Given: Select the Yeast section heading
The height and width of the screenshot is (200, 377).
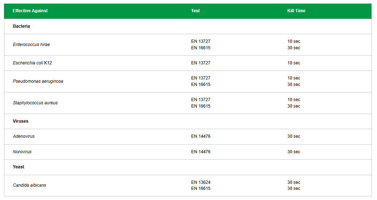Looking at the screenshot, I should 19,167.
